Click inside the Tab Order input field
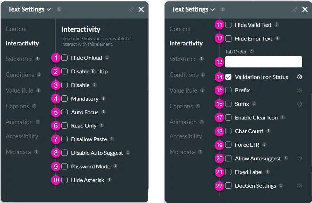 click(x=263, y=61)
